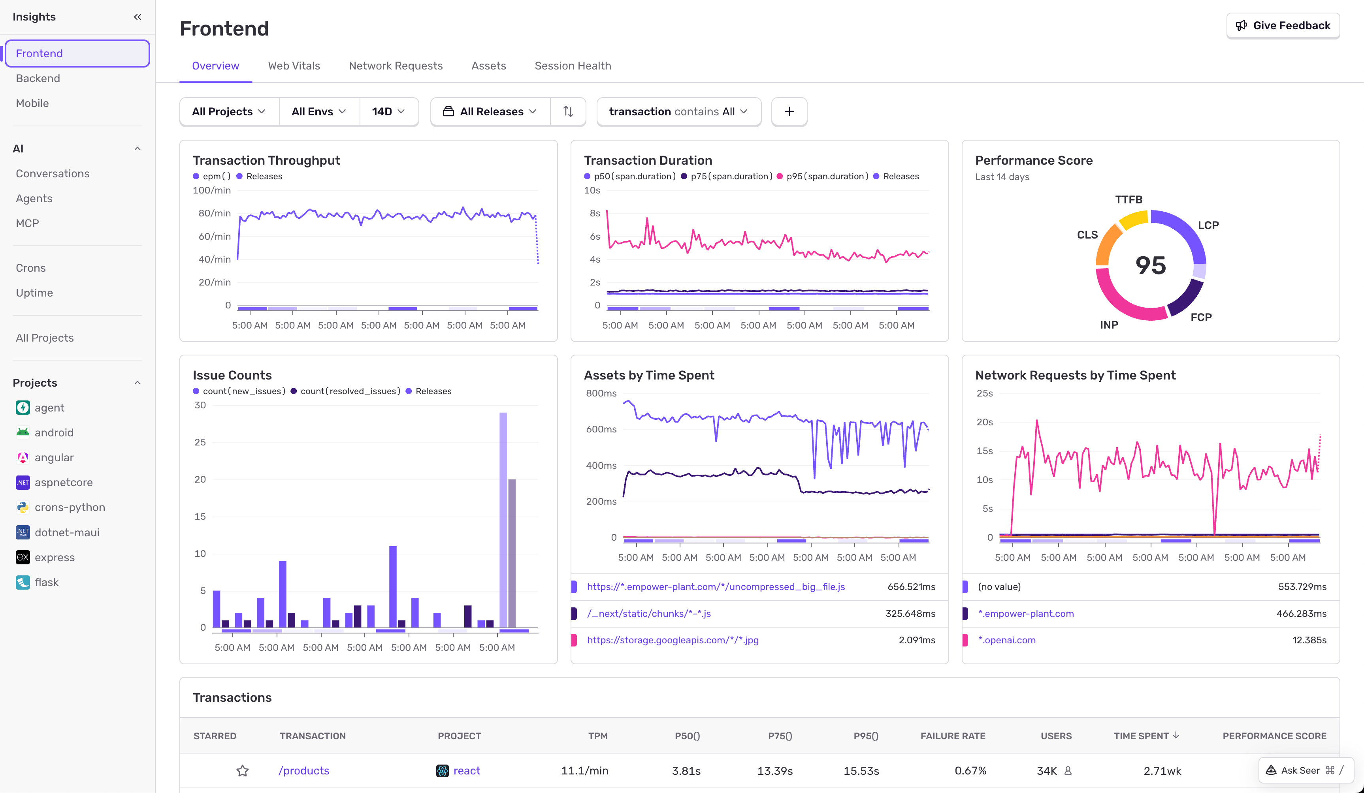Click the sort arrows icon beside All Releases

(x=568, y=111)
